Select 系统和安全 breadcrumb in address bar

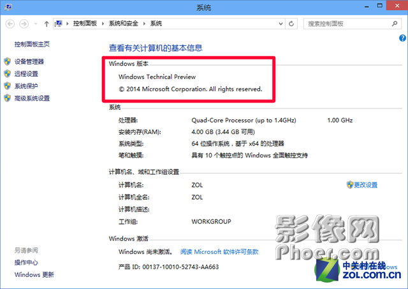pyautogui.click(x=123, y=24)
